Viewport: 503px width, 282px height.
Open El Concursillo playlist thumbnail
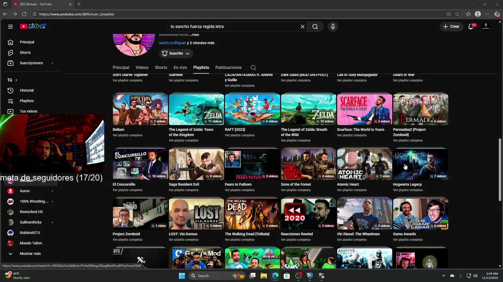pyautogui.click(x=140, y=164)
